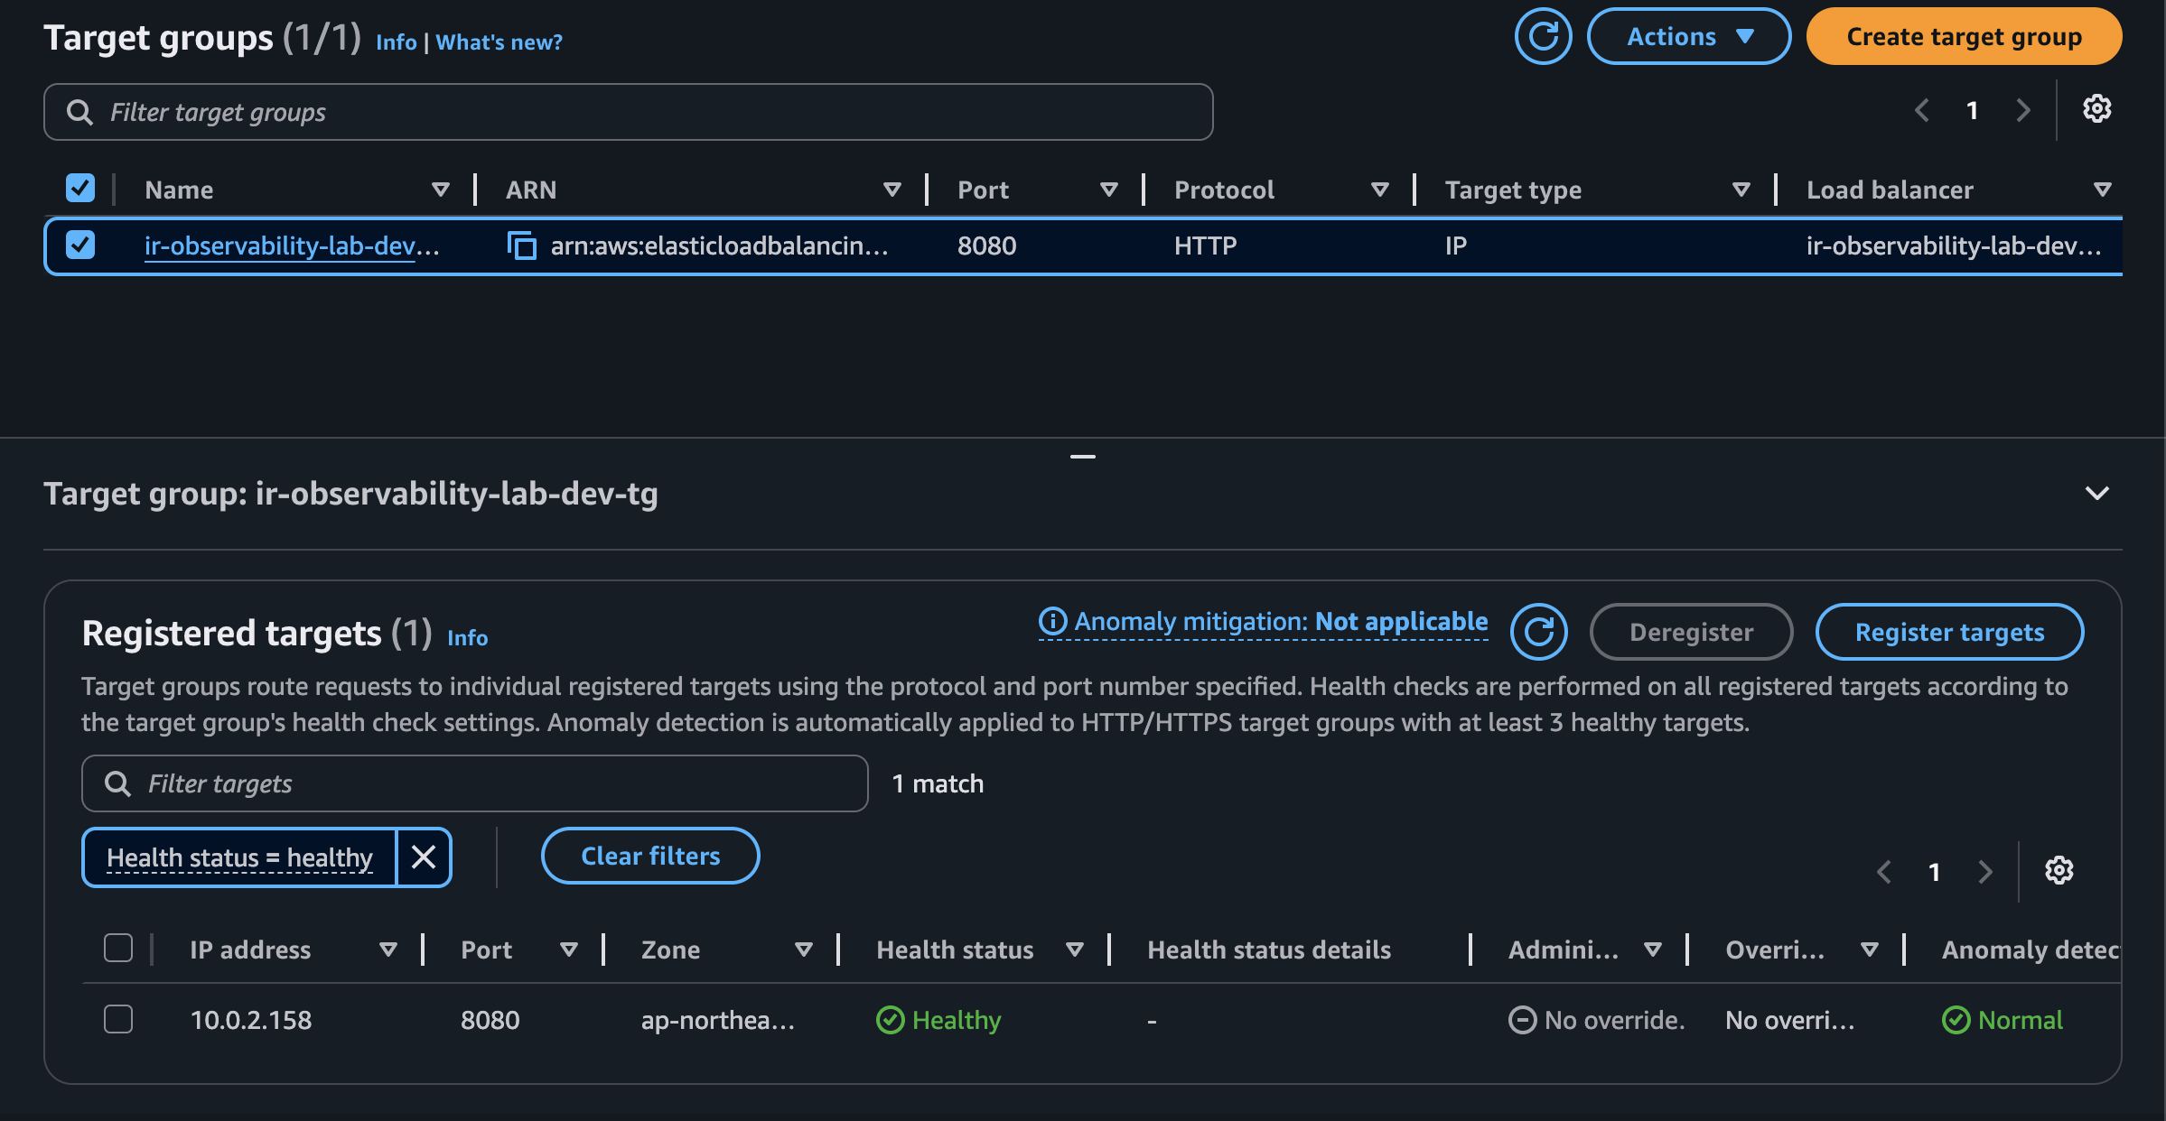This screenshot has height=1121, width=2166.
Task: Go to next page of registered targets
Action: (x=1984, y=872)
